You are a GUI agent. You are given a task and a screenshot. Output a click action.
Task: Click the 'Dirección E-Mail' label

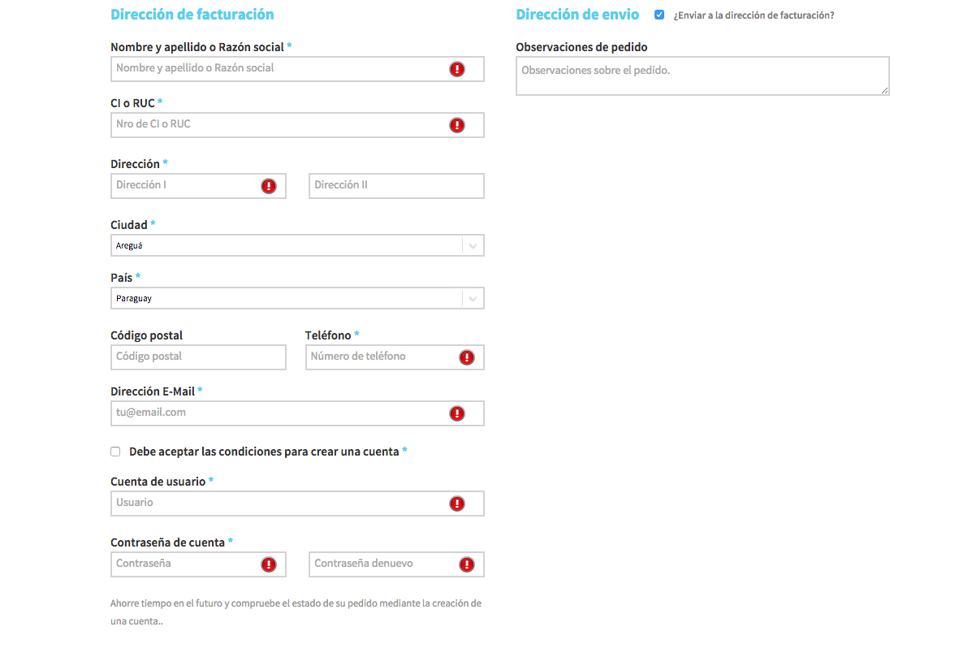pos(153,391)
